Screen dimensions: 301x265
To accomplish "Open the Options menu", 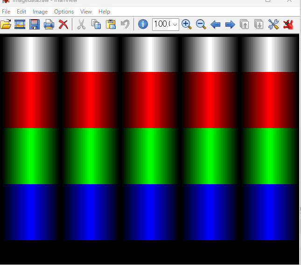I will [x=64, y=12].
